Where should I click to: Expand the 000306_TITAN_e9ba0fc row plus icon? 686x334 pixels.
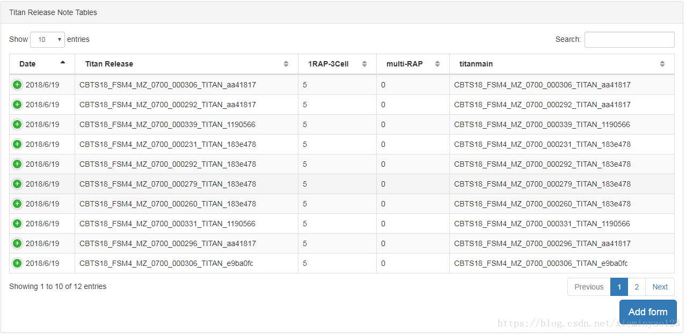(x=17, y=263)
